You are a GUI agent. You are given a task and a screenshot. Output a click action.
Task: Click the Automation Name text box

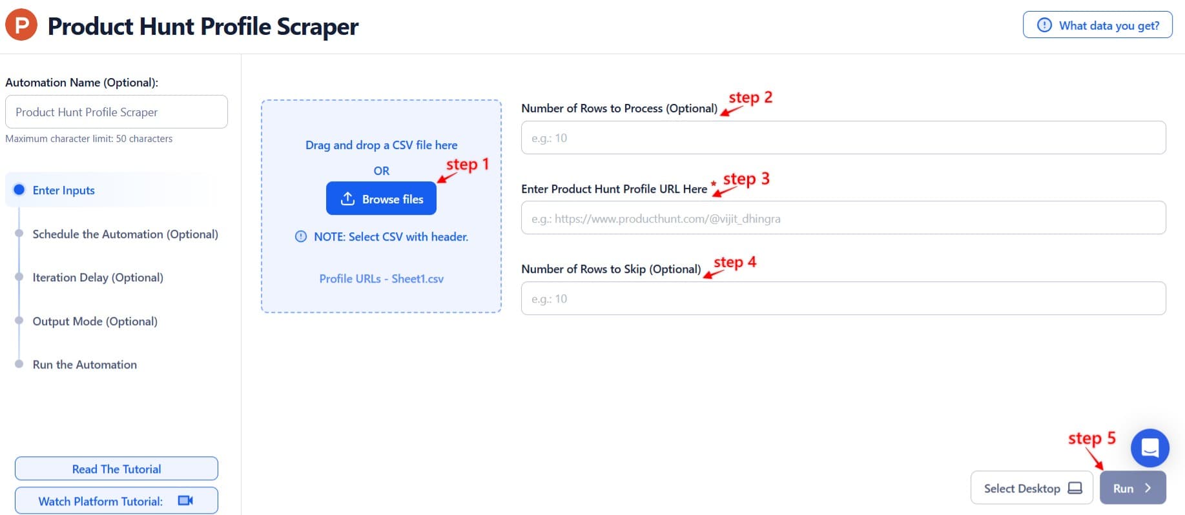pyautogui.click(x=116, y=112)
